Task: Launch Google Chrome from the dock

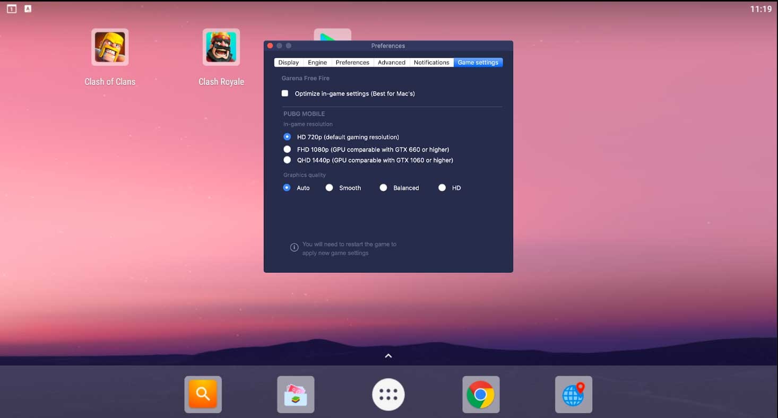Action: click(x=481, y=394)
